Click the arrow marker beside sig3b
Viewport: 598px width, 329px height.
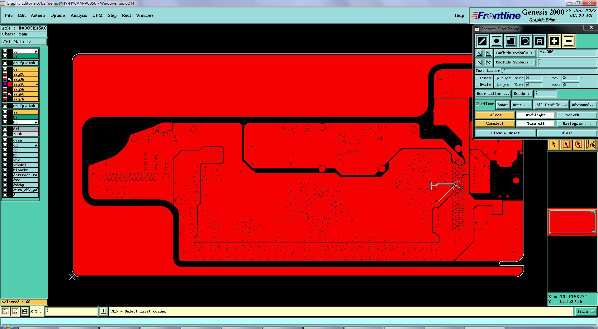coord(10,79)
